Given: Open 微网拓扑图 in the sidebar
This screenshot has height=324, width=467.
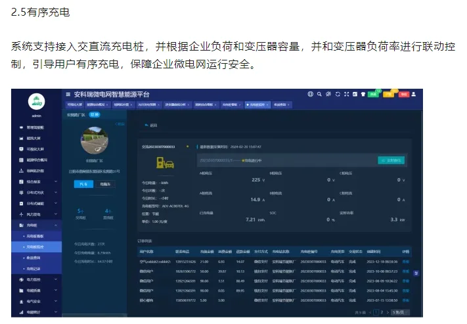Looking at the screenshot, I should [x=35, y=171].
